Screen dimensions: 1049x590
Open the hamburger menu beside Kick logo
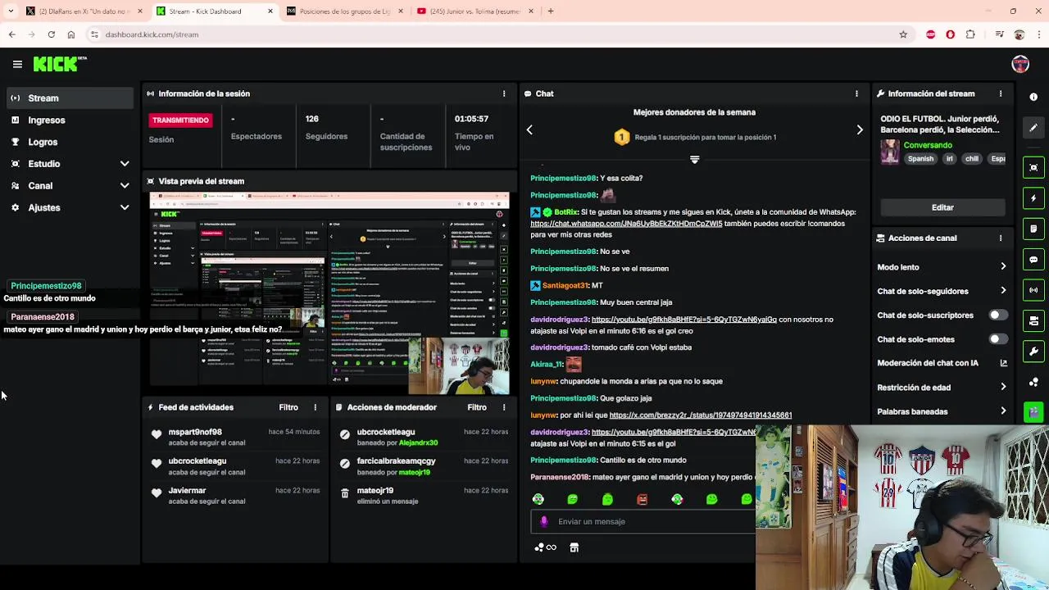(x=17, y=64)
